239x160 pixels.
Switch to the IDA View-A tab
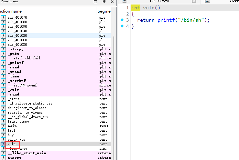point(159,1)
